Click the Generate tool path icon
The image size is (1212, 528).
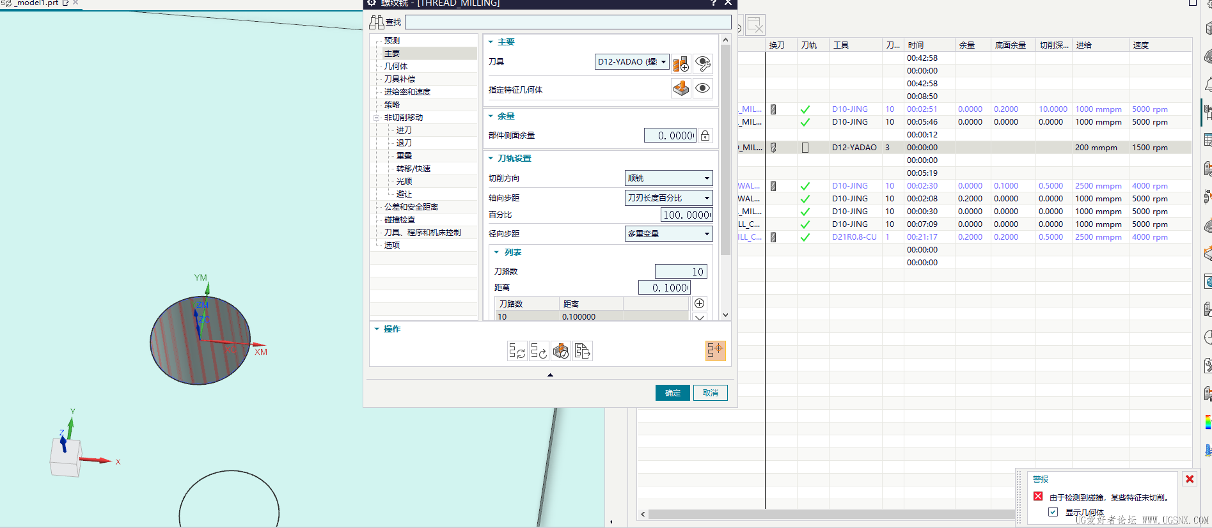517,351
